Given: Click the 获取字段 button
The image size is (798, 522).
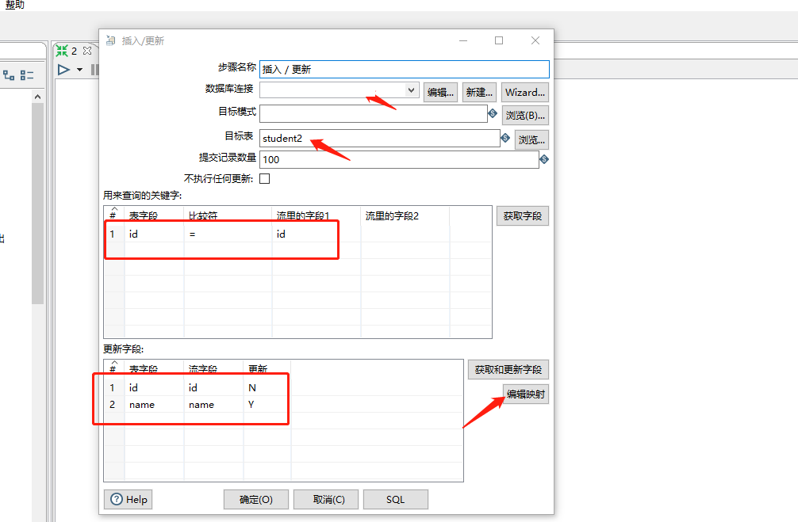Looking at the screenshot, I should click(x=522, y=216).
